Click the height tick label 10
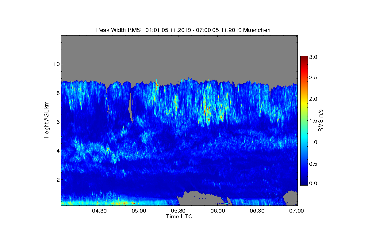 pyautogui.click(x=56, y=64)
